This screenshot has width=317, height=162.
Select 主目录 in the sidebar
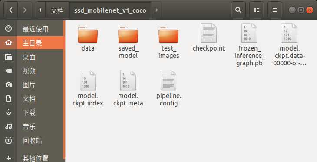(32, 43)
